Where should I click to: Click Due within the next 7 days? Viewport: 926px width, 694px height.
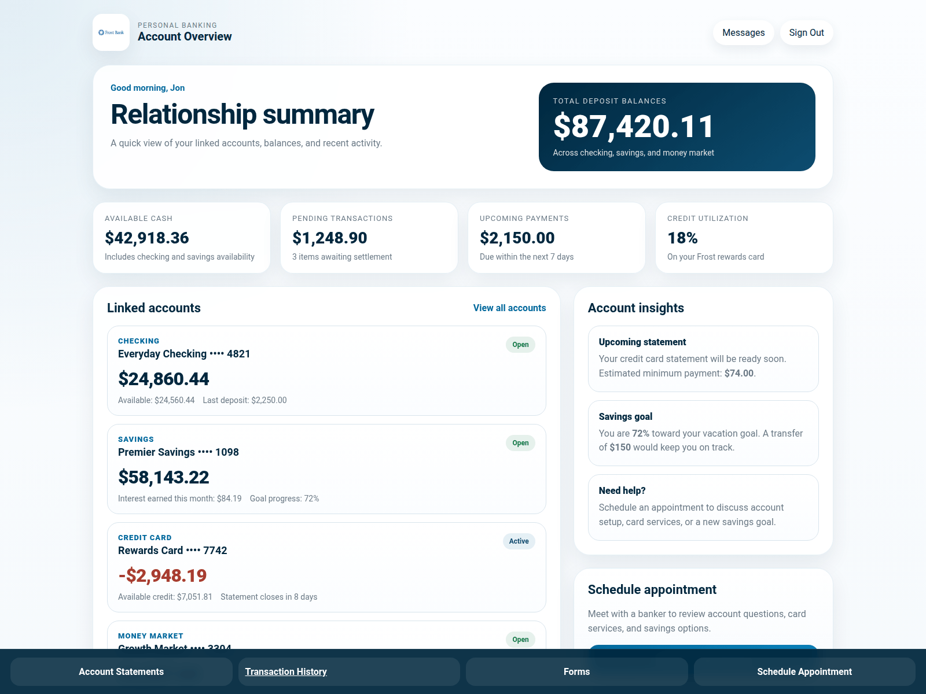point(527,257)
